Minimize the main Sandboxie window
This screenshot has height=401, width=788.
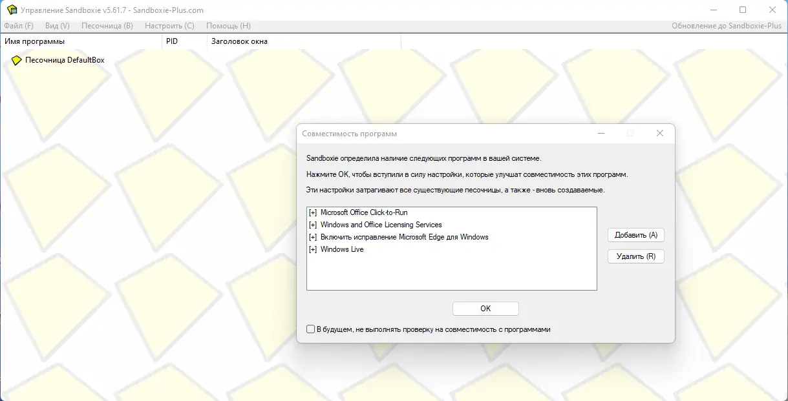tap(714, 10)
